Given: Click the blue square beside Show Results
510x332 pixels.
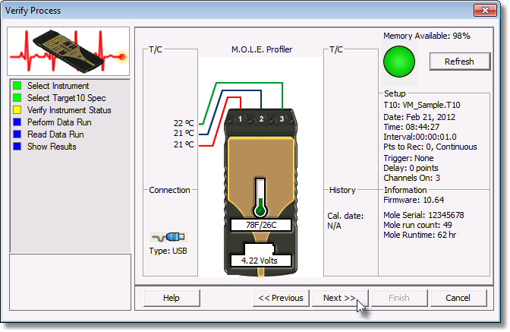Looking at the screenshot, I should point(17,147).
